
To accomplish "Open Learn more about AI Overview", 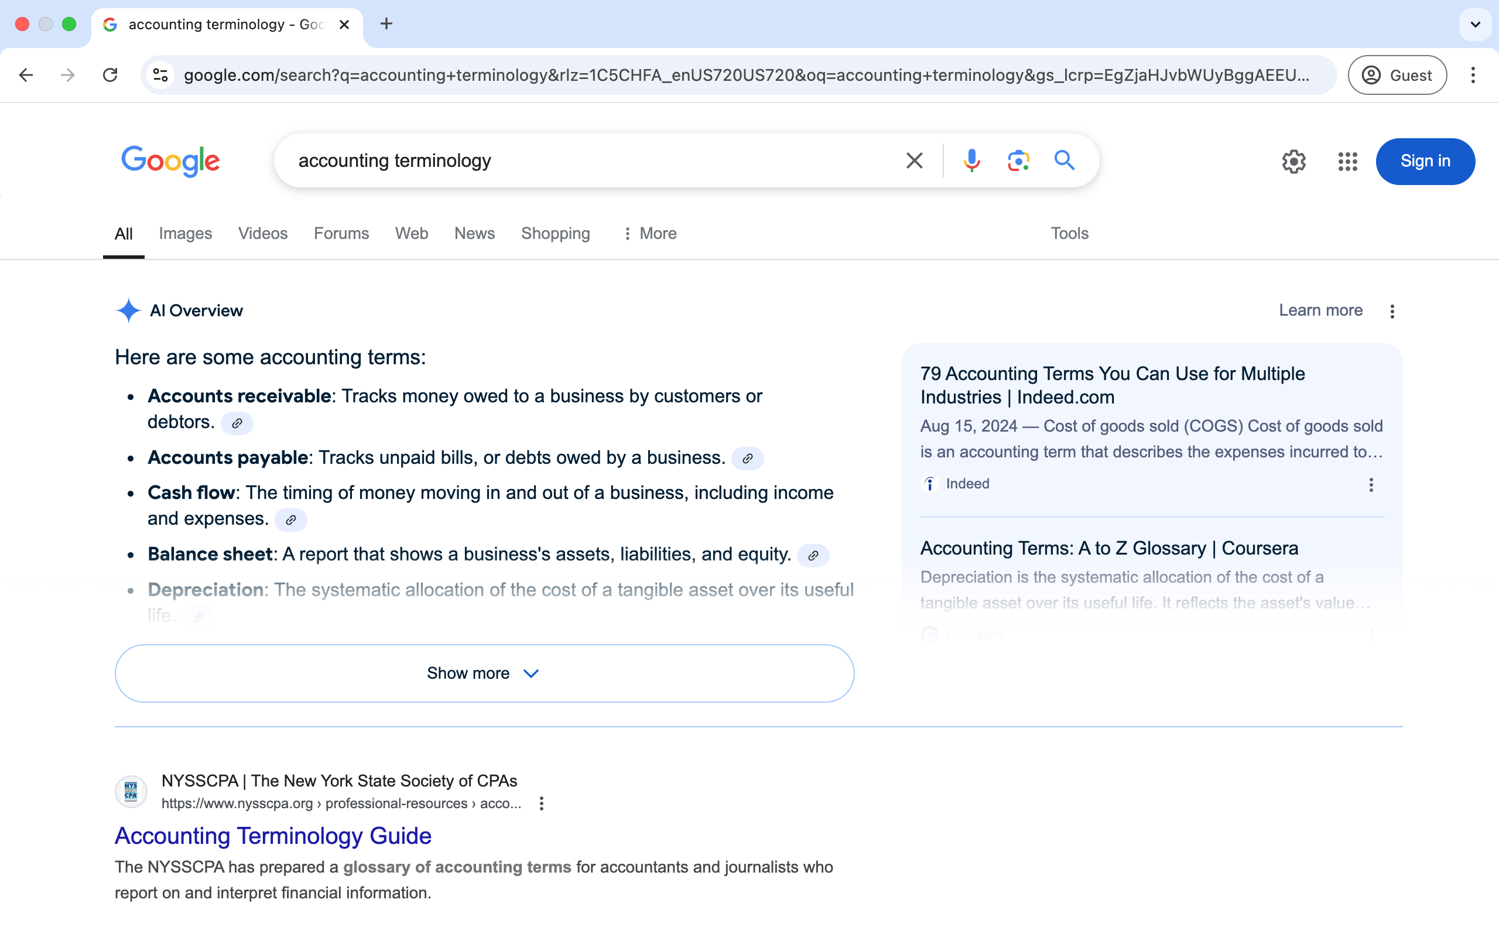I will coord(1320,310).
